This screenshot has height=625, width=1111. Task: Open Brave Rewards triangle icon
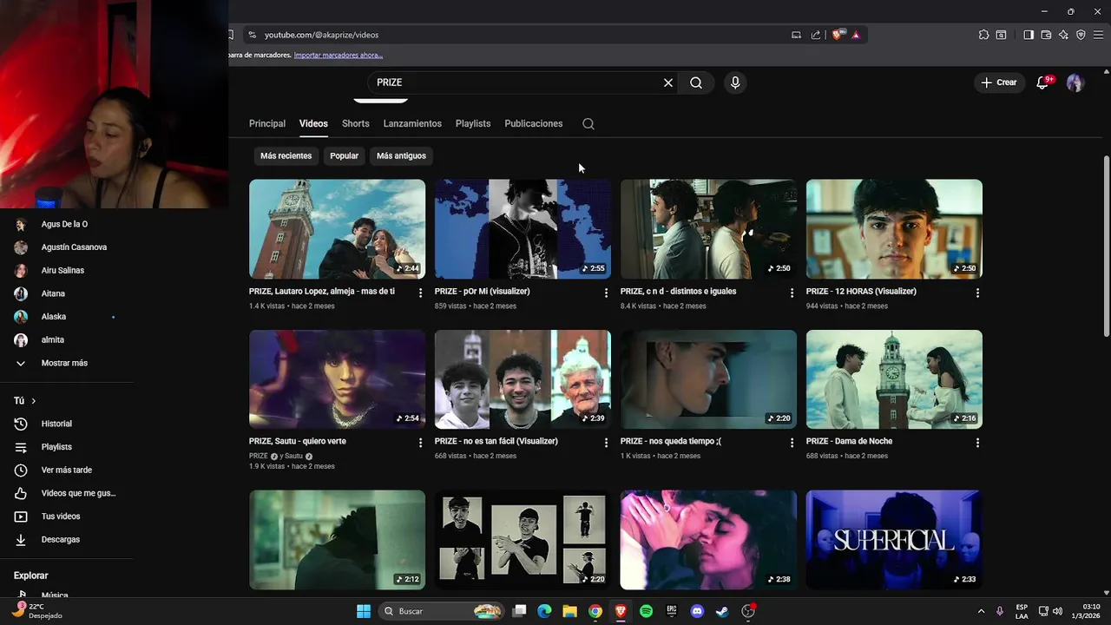(856, 35)
